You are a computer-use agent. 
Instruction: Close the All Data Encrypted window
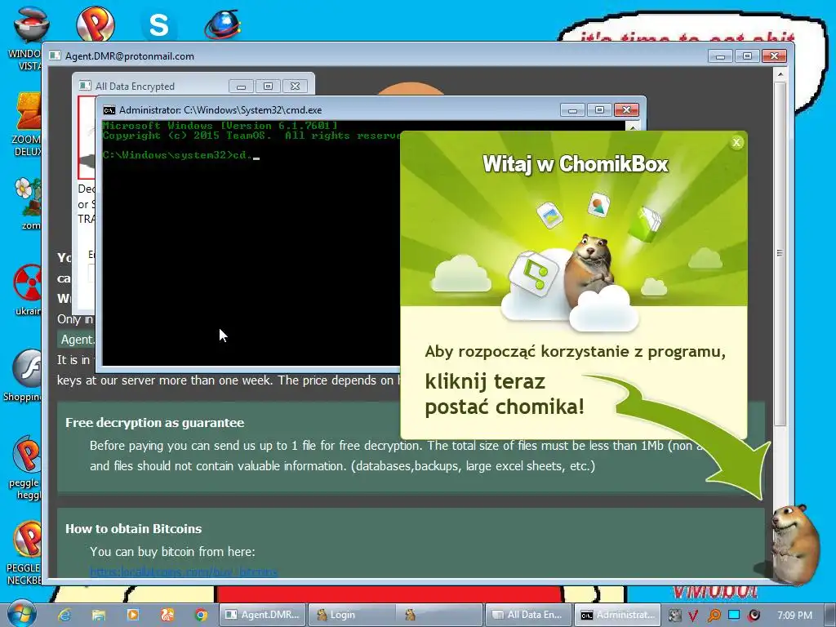click(x=295, y=87)
